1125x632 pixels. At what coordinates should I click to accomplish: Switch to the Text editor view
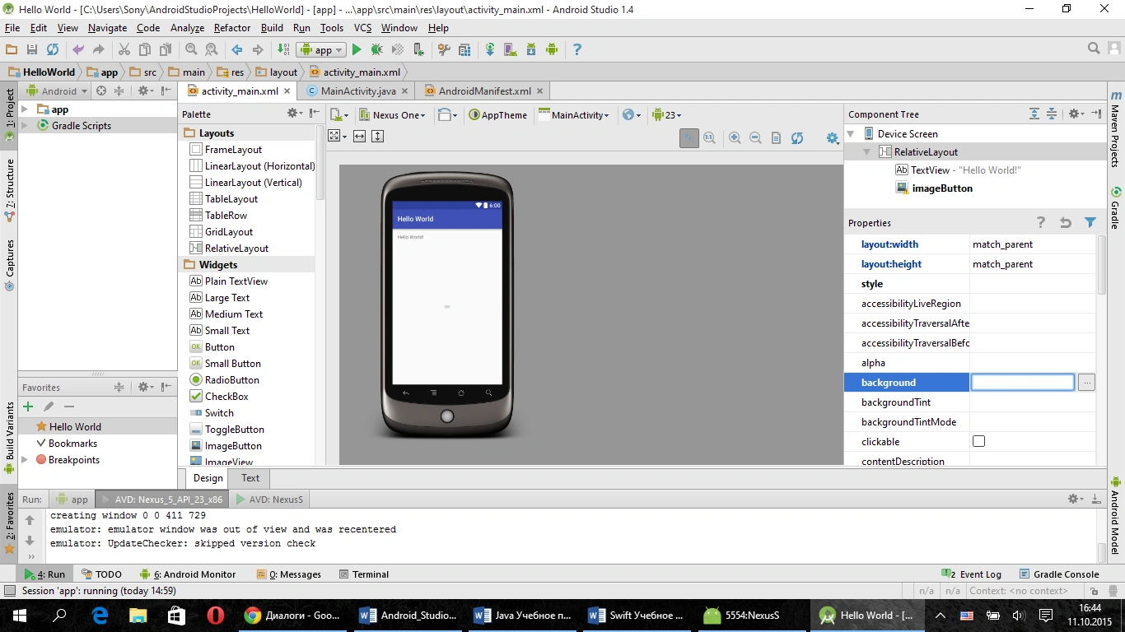coord(250,478)
